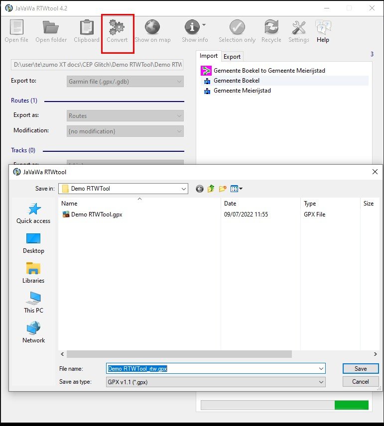Image resolution: width=384 pixels, height=426 pixels.
Task: Sort files by Date column header
Action: pyautogui.click(x=261, y=204)
